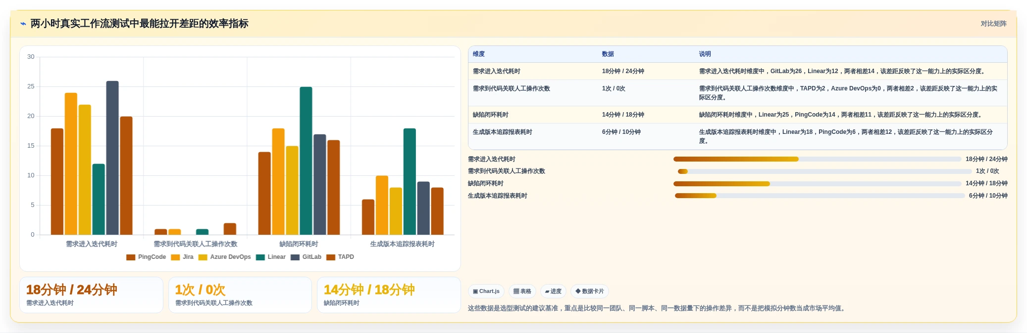Click the 说明 column header
Image resolution: width=1027 pixels, height=333 pixels.
(705, 54)
